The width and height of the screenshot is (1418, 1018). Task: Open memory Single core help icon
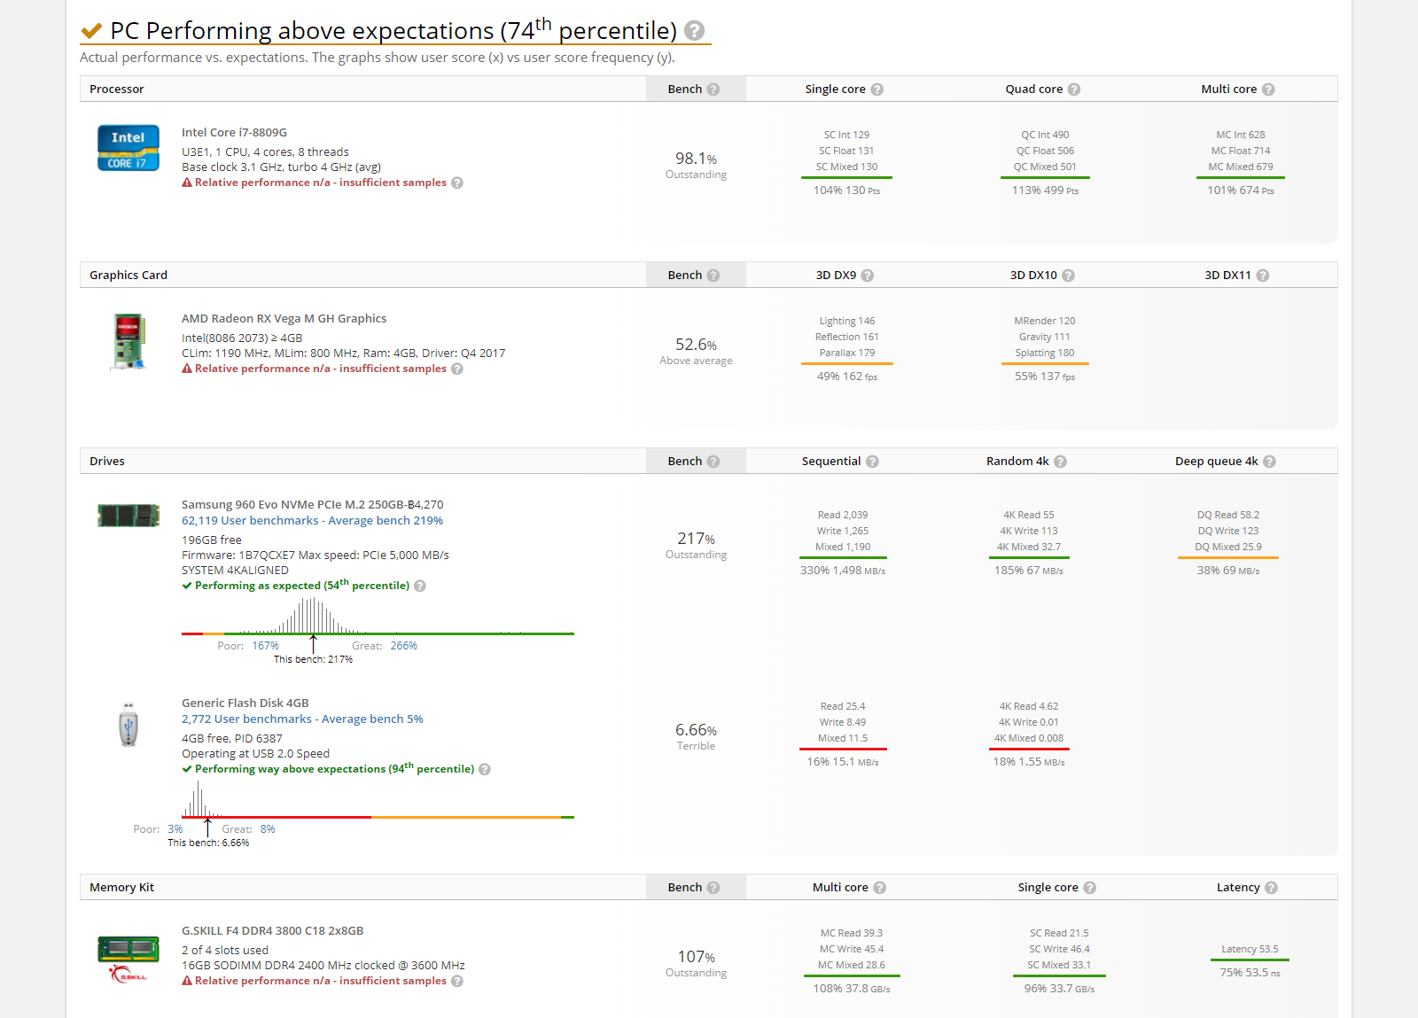click(1089, 888)
